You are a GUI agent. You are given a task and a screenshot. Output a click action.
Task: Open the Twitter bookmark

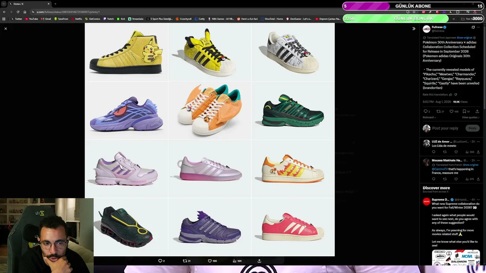pos(17,19)
